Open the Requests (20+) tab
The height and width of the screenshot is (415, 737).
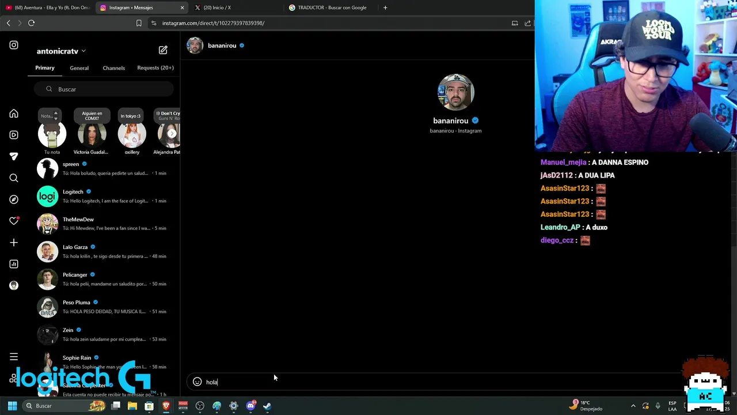tap(155, 68)
